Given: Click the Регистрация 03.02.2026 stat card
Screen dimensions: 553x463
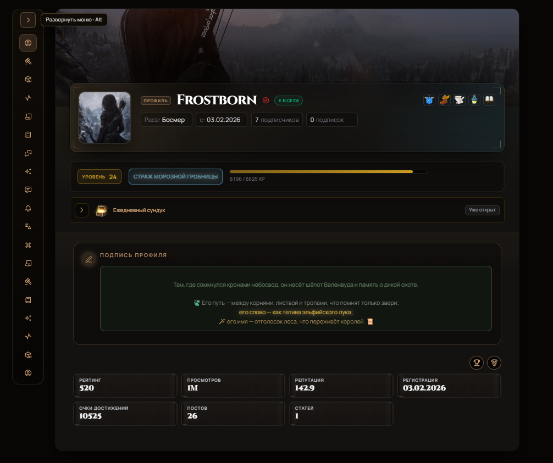Looking at the screenshot, I should 449,386.
